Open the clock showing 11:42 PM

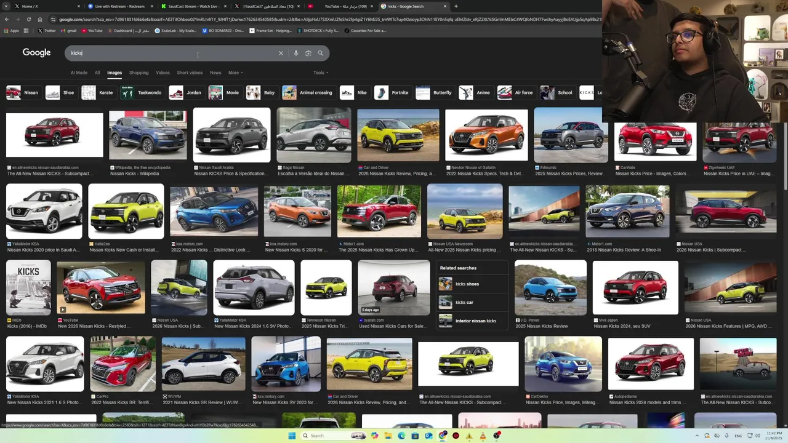click(x=774, y=436)
